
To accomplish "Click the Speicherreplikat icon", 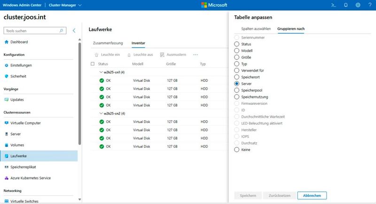I will pos(7,167).
